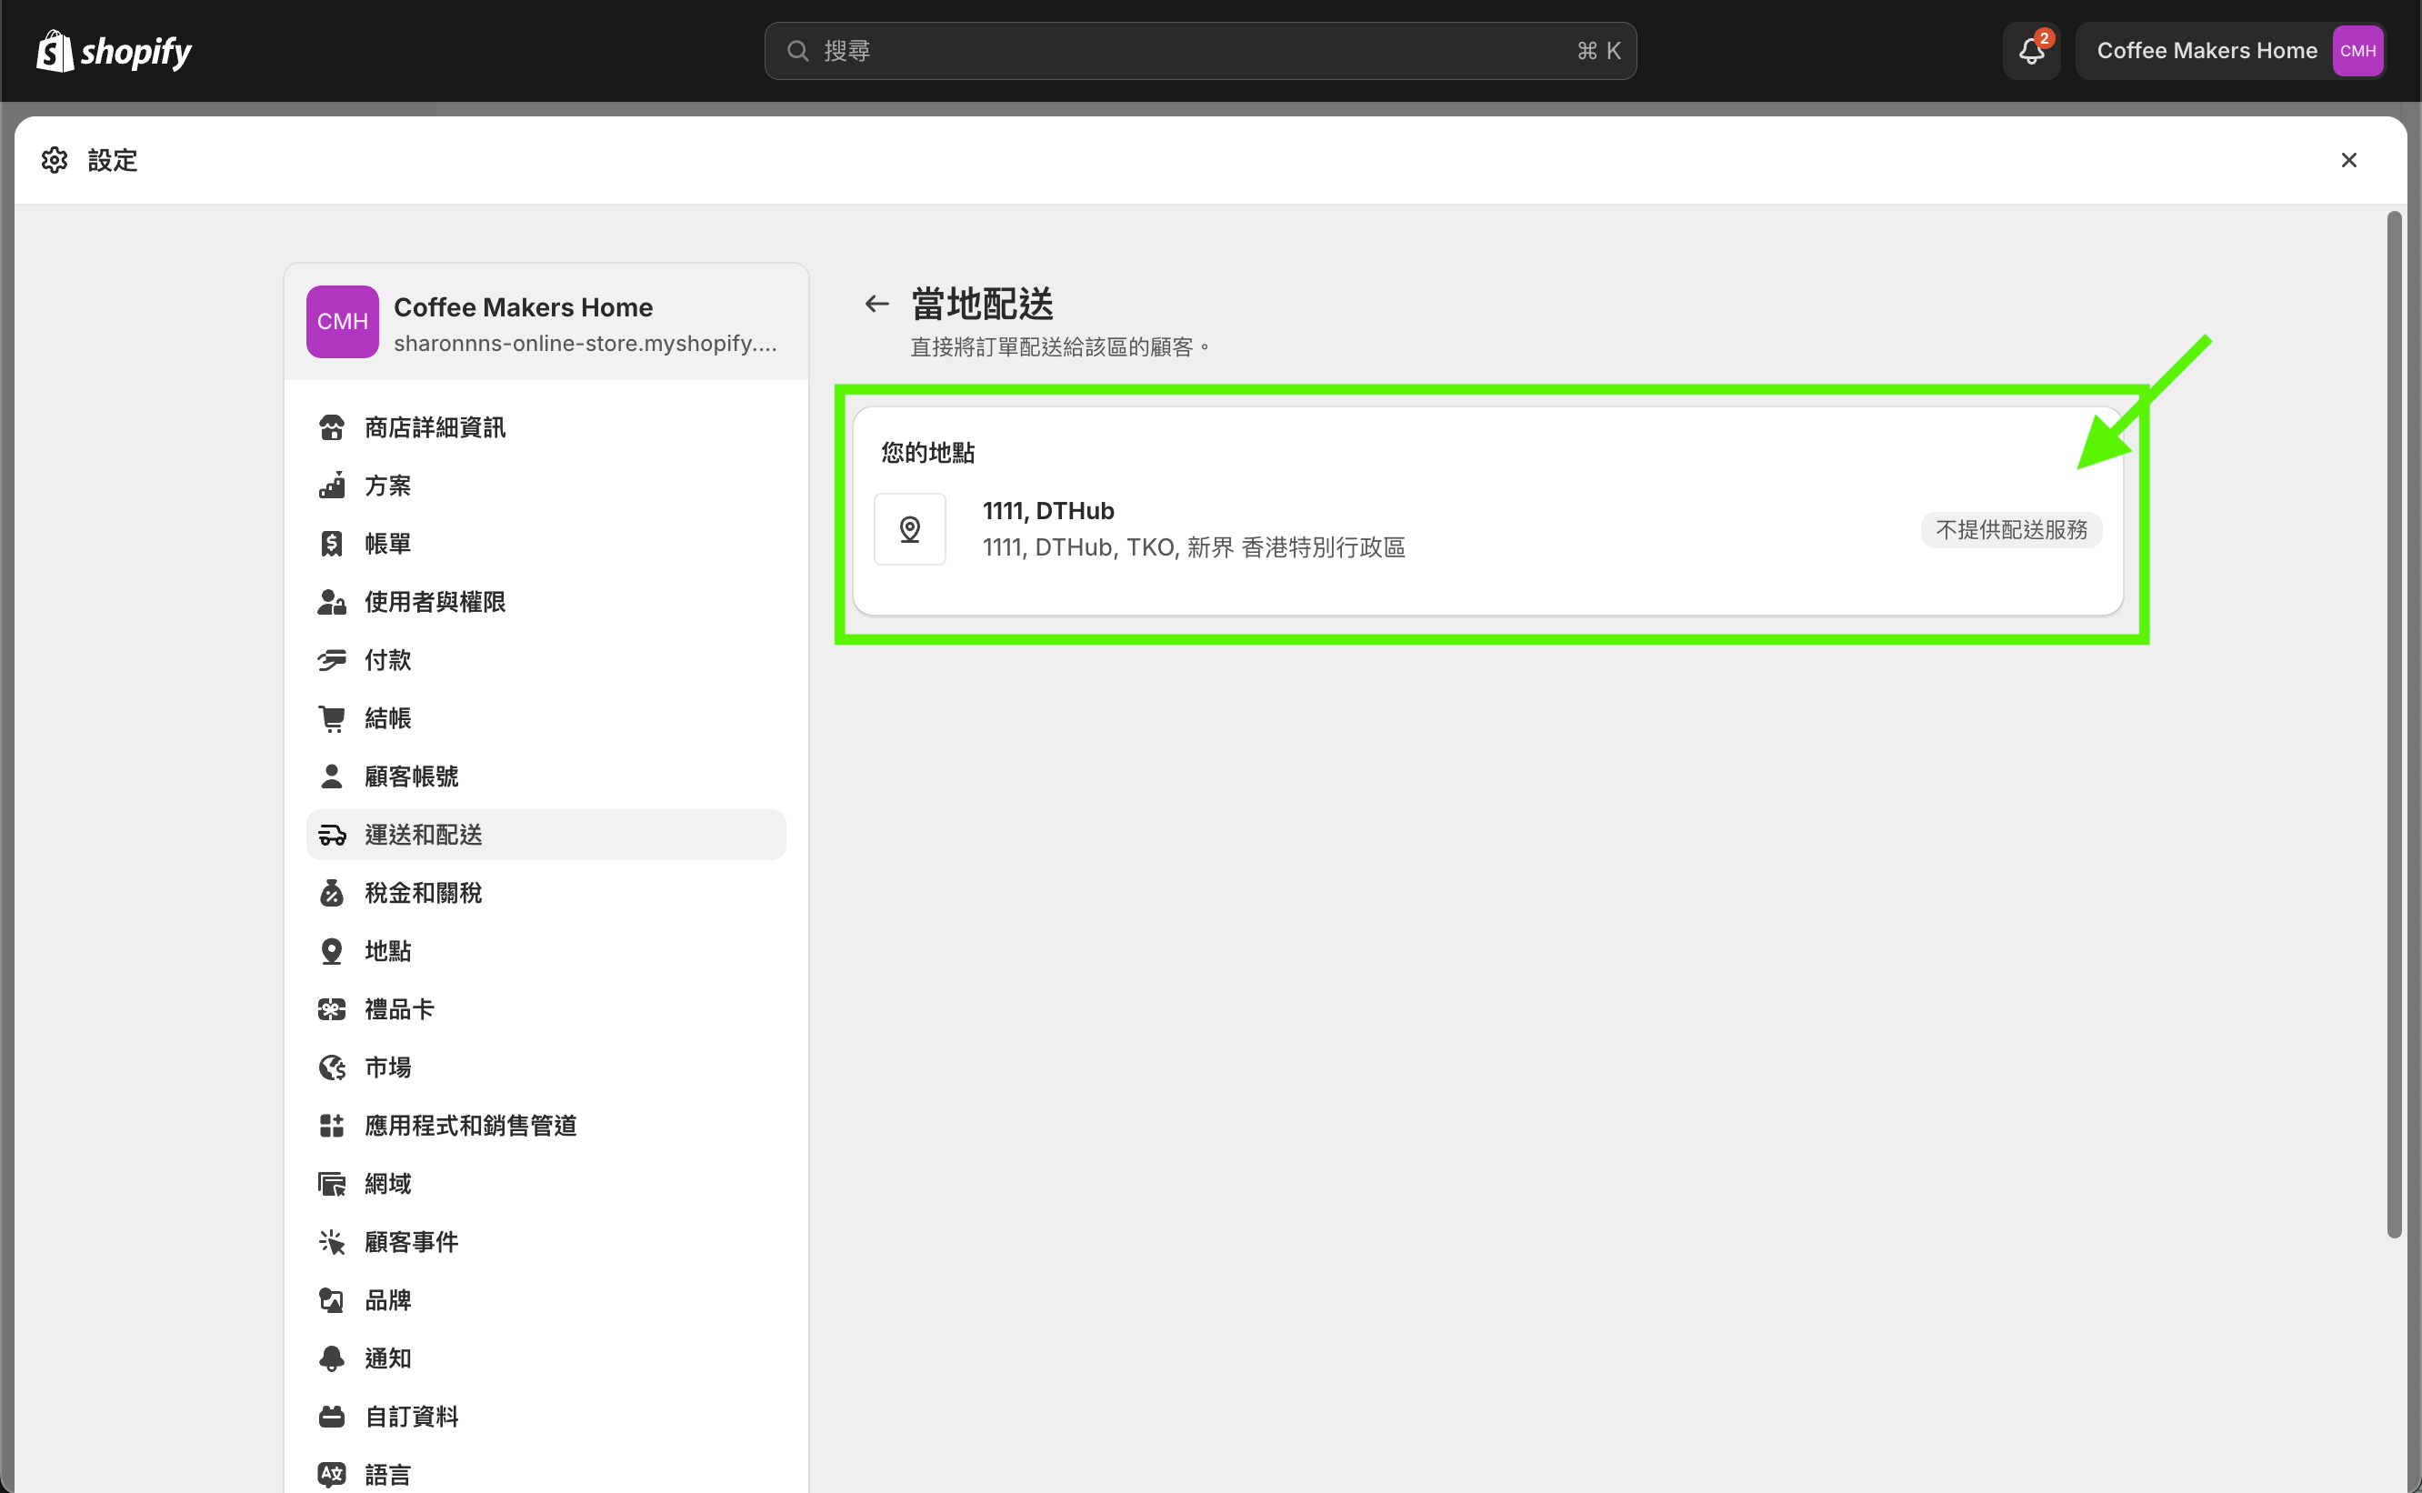2422x1493 pixels.
Task: Open 地點 settings
Action: [546, 952]
